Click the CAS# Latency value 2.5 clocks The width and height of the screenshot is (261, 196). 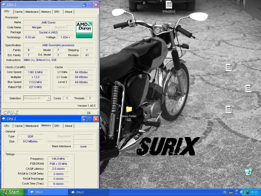pos(58,169)
